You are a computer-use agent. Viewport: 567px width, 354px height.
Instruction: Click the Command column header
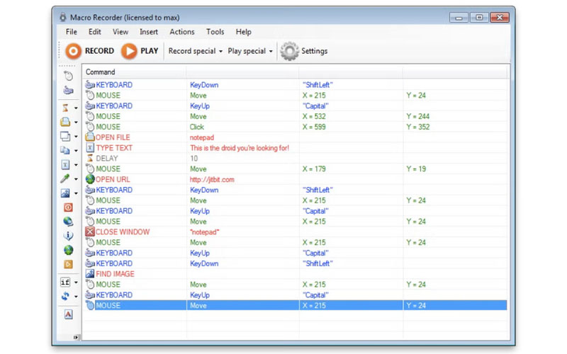tap(134, 72)
